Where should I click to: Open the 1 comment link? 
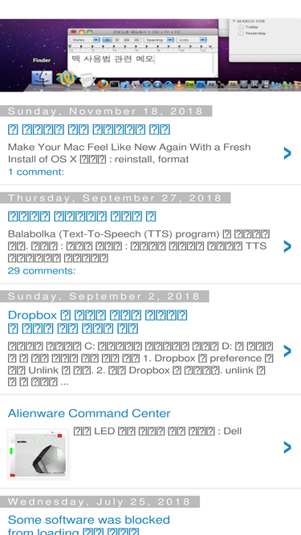[36, 172]
